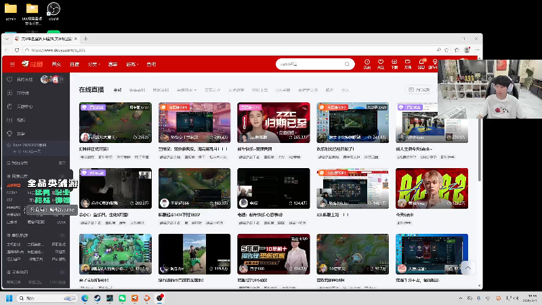Click 展开 next to my categories
Image resolution: width=542 pixels, height=305 pixels.
[62, 163]
